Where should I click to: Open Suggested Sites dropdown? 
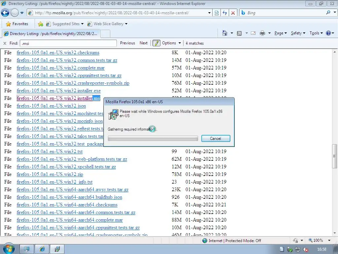pyautogui.click(x=65, y=24)
